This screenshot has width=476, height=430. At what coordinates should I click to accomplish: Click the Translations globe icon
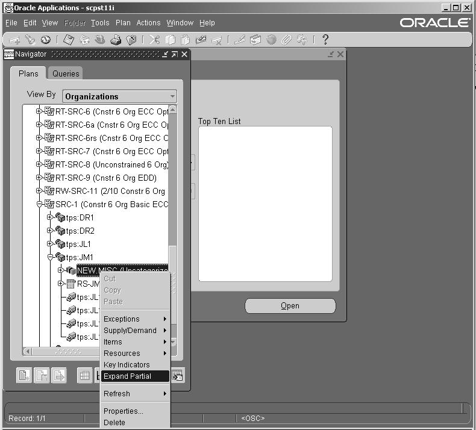click(x=271, y=40)
